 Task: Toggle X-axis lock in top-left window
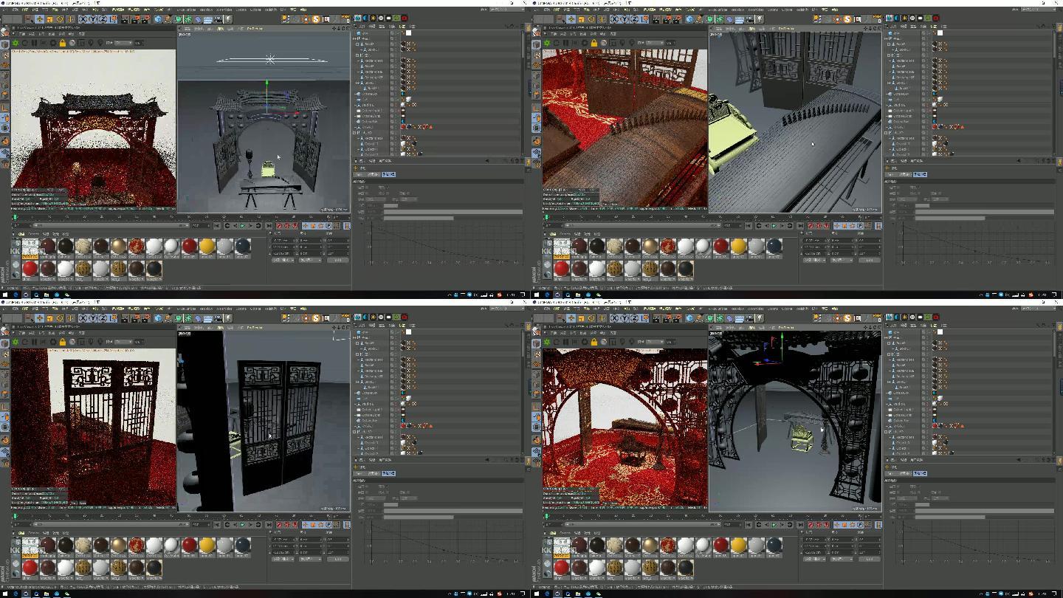click(x=83, y=18)
